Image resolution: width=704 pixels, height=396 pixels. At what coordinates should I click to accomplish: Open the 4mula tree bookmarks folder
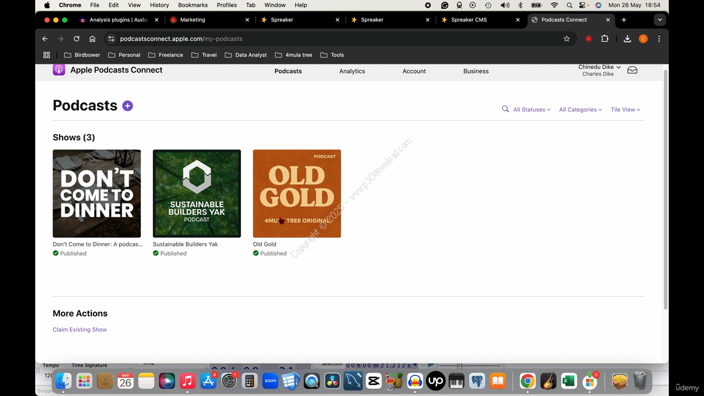click(x=293, y=55)
